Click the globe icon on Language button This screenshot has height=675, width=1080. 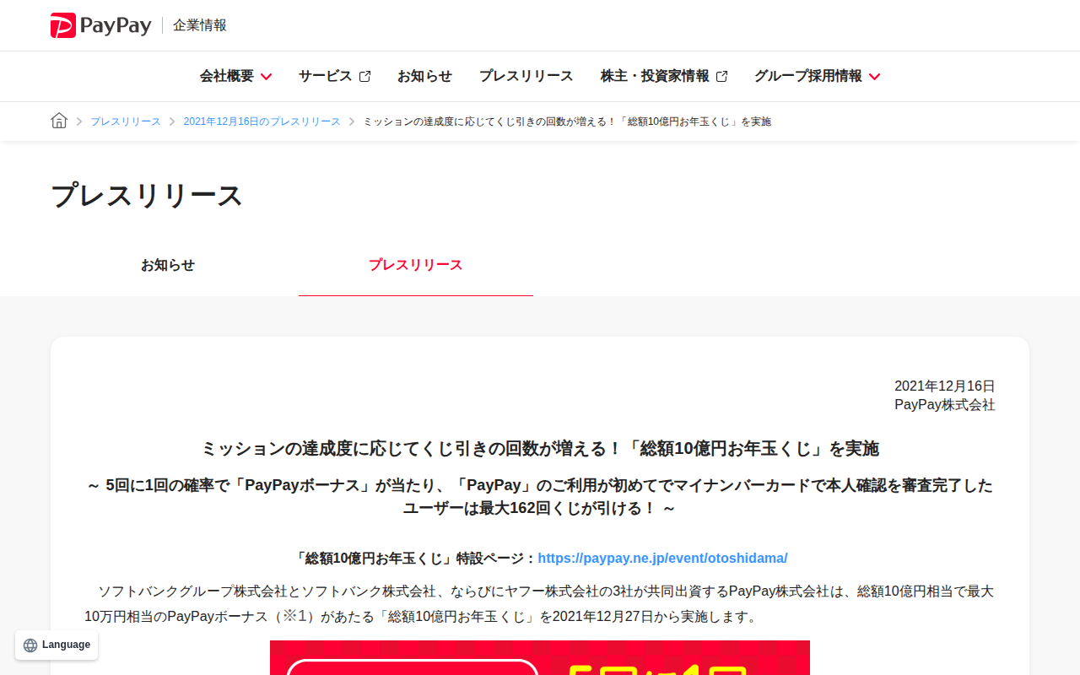pyautogui.click(x=30, y=645)
